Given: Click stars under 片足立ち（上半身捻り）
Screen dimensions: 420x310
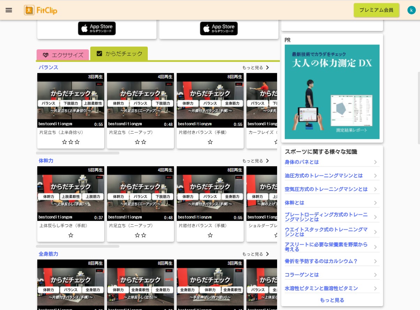Looking at the screenshot, I should (71, 142).
